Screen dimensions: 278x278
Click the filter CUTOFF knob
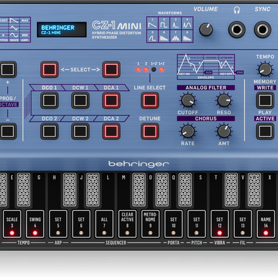coord(187,100)
